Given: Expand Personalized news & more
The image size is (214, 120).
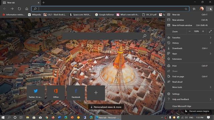Looking at the screenshot, I should [x=106, y=107].
